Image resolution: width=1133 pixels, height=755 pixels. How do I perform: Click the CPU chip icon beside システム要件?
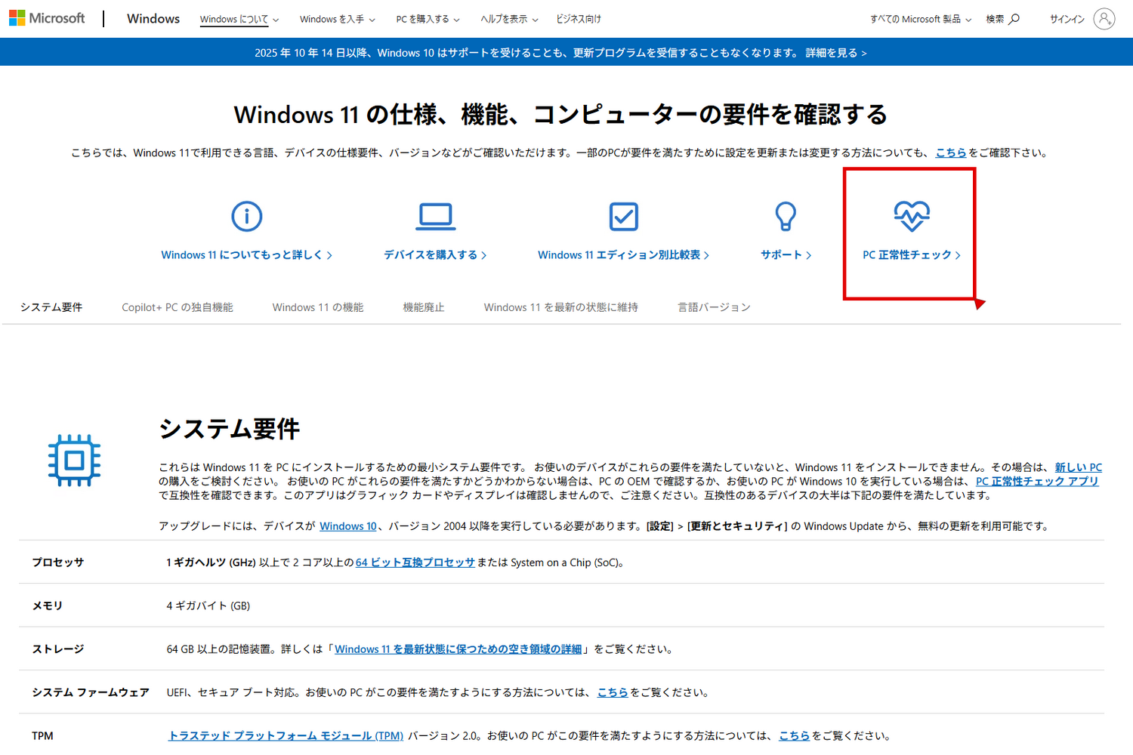73,460
